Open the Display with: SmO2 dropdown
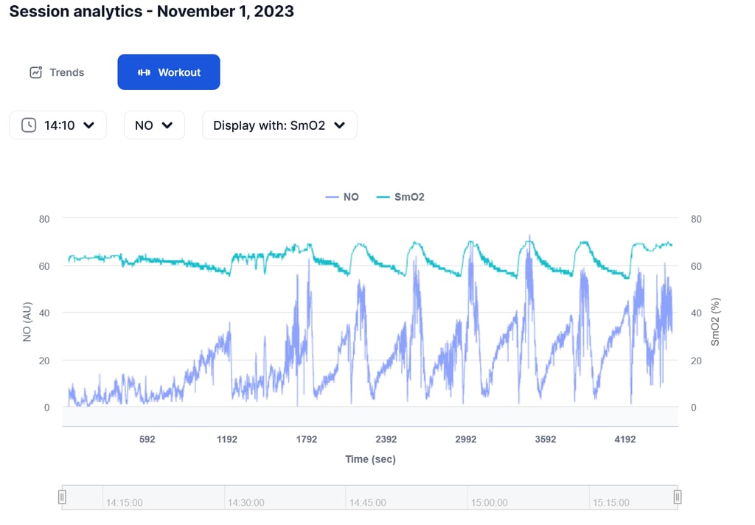This screenshot has width=755, height=525. [279, 125]
